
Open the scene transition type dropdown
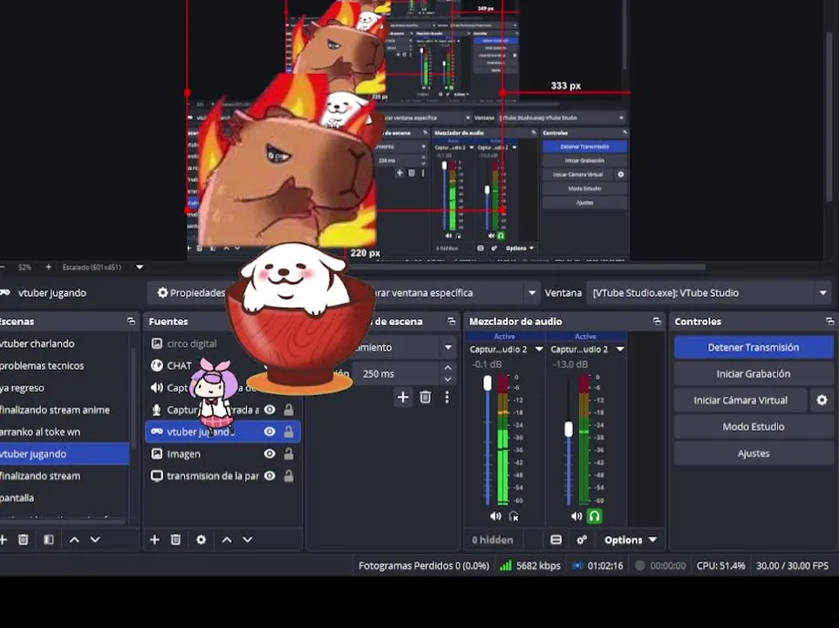click(x=448, y=347)
